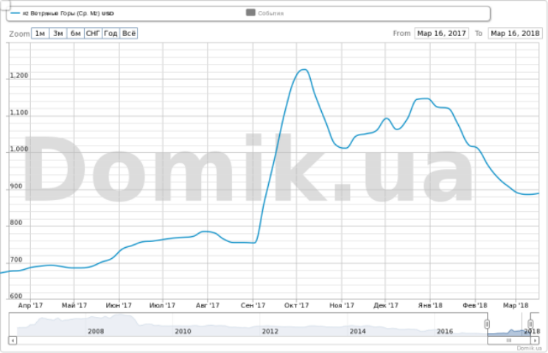Click the 1,000 y-axis label
This screenshot has height=353, width=548.
point(19,149)
